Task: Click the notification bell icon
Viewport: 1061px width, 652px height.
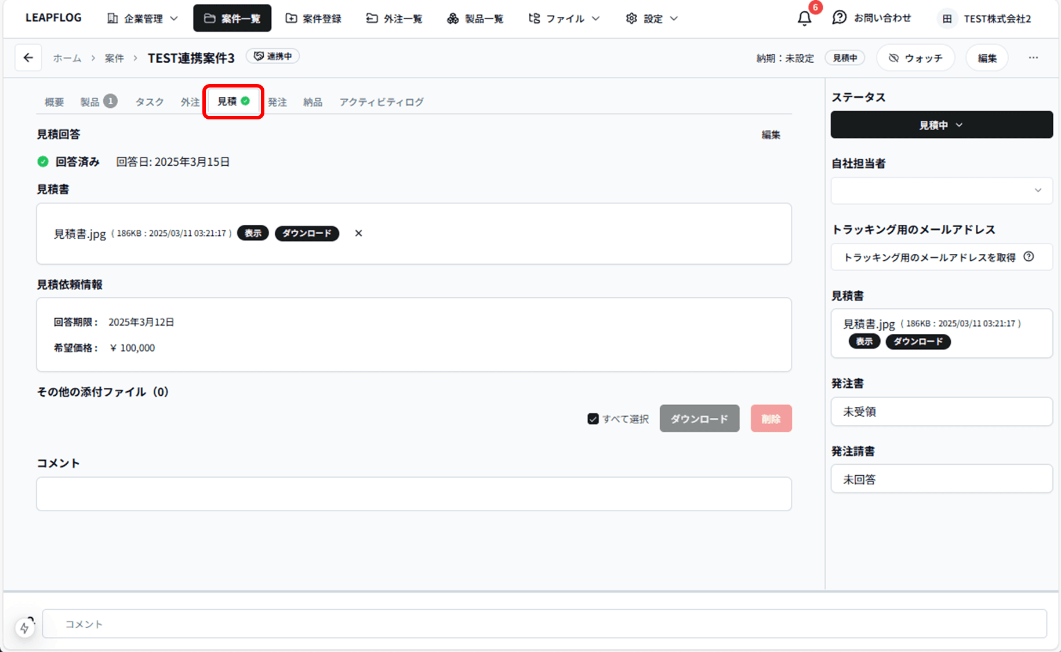Action: pos(804,19)
